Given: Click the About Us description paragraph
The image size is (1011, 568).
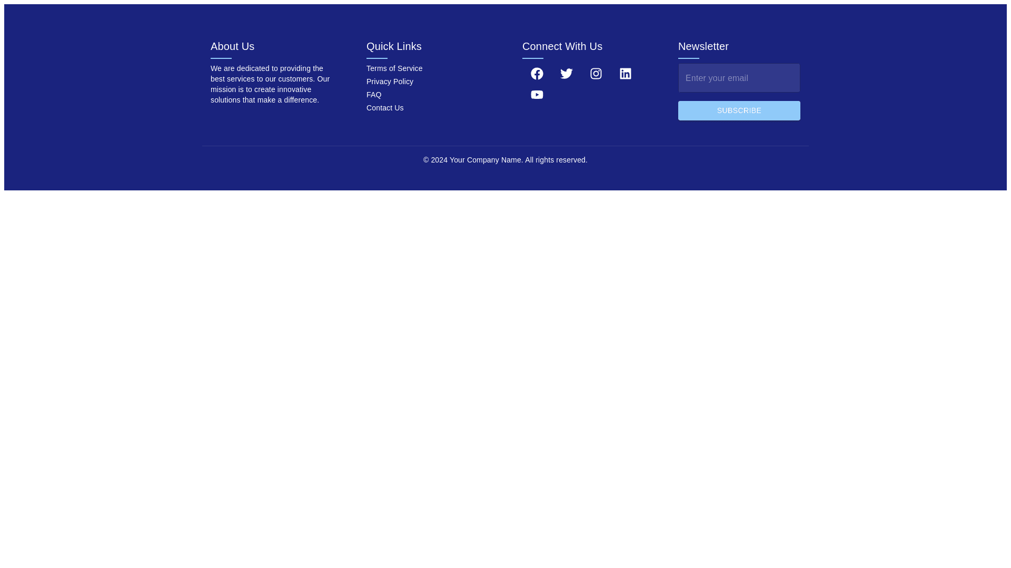Looking at the screenshot, I should [x=270, y=84].
